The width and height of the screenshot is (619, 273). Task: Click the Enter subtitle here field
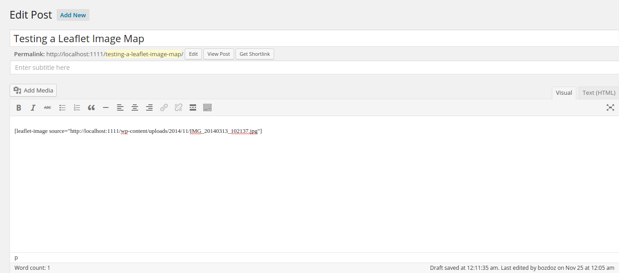[x=313, y=68]
